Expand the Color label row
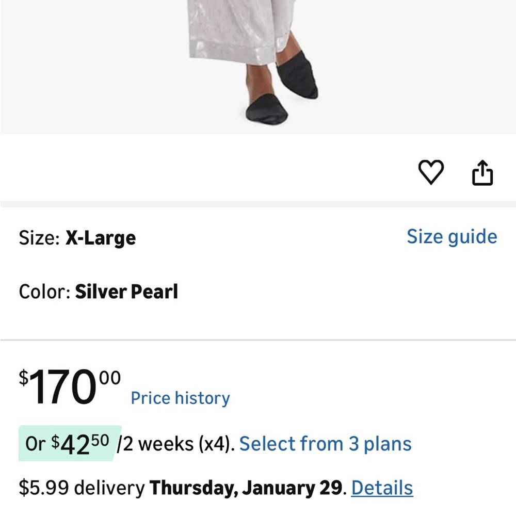This screenshot has height=516, width=516. 258,292
